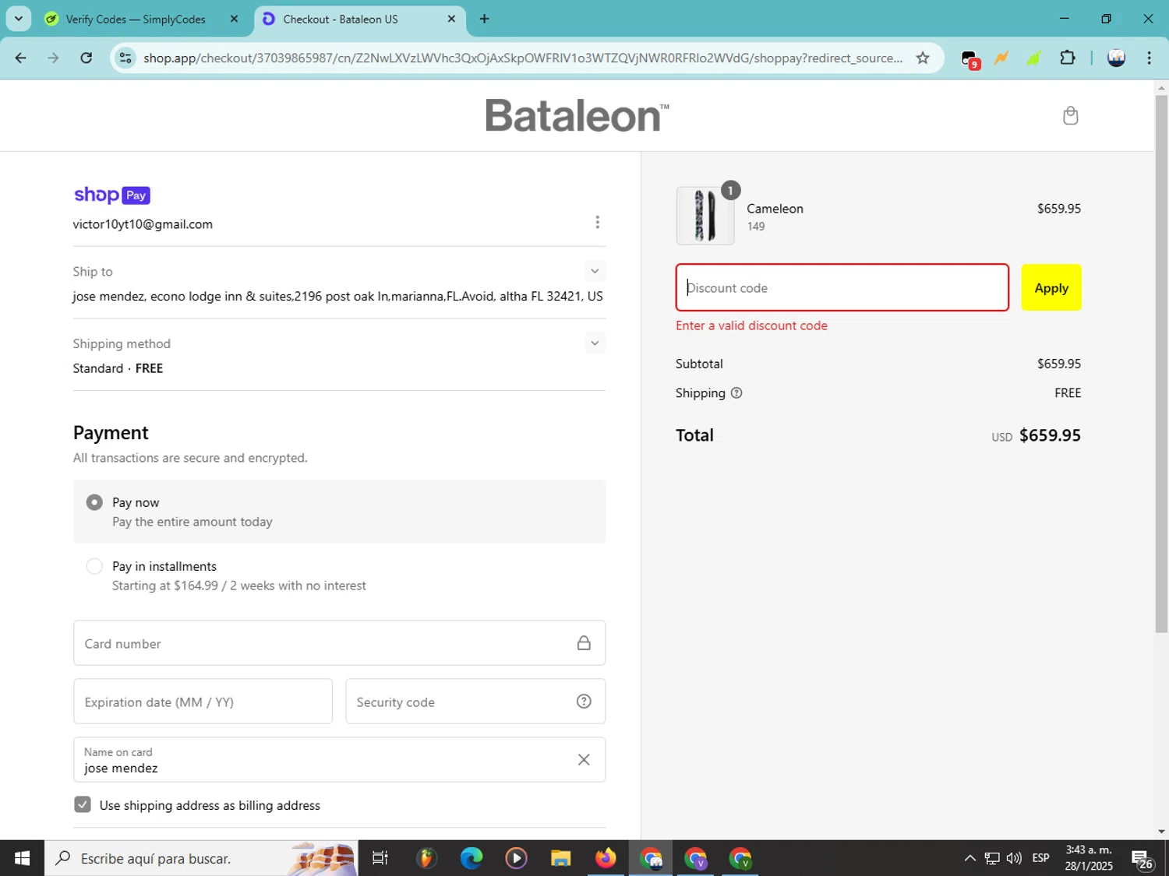The width and height of the screenshot is (1169, 876).
Task: View site information in the address bar
Action: (x=125, y=58)
